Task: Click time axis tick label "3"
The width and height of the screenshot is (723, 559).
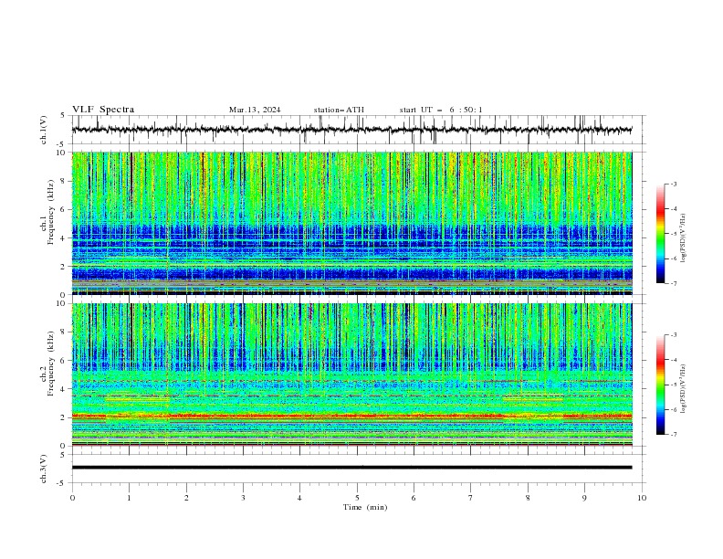Action: pos(243,498)
